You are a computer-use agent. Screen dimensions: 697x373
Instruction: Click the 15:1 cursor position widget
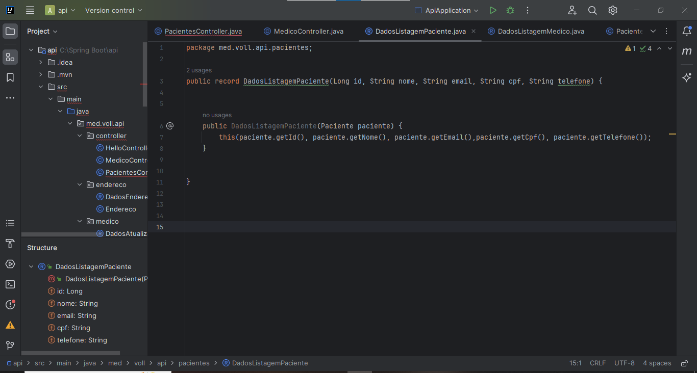(576, 363)
